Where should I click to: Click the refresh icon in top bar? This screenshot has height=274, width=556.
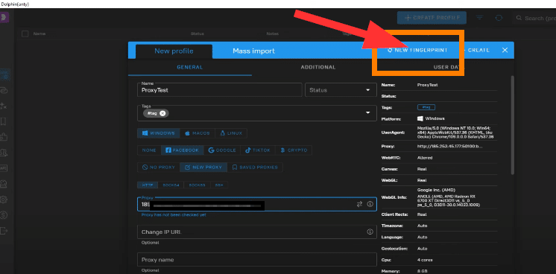499,18
